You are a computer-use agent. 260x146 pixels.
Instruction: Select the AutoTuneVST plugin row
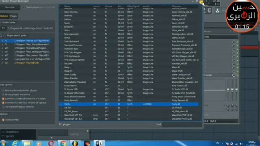129,86
